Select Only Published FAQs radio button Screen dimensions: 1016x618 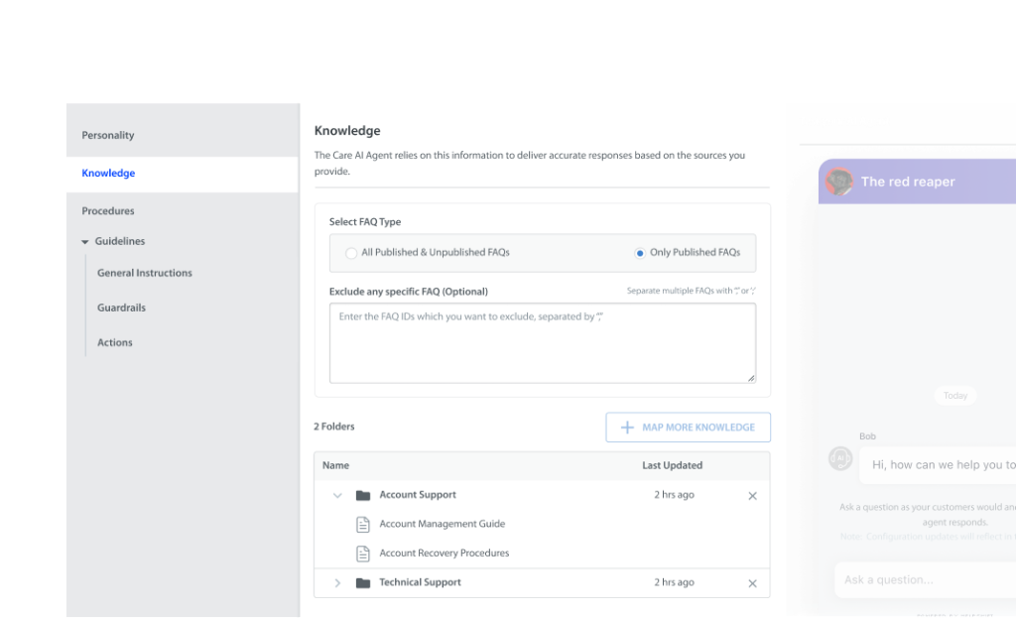[x=640, y=253]
